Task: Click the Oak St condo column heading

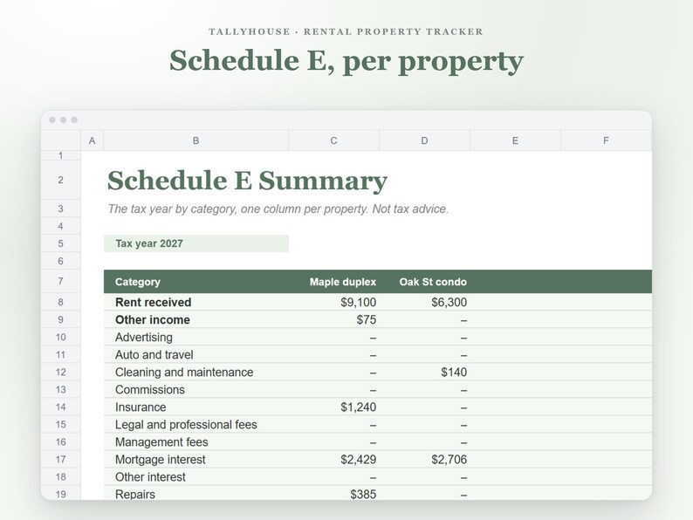Action: pyautogui.click(x=433, y=282)
